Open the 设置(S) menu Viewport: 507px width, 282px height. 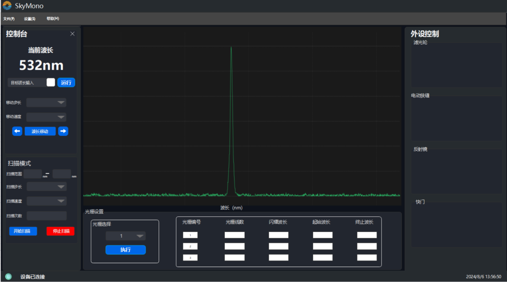tap(30, 19)
